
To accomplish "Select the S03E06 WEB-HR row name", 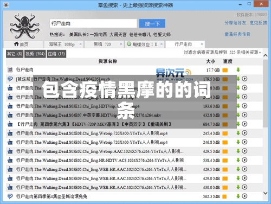I will tap(101, 187).
